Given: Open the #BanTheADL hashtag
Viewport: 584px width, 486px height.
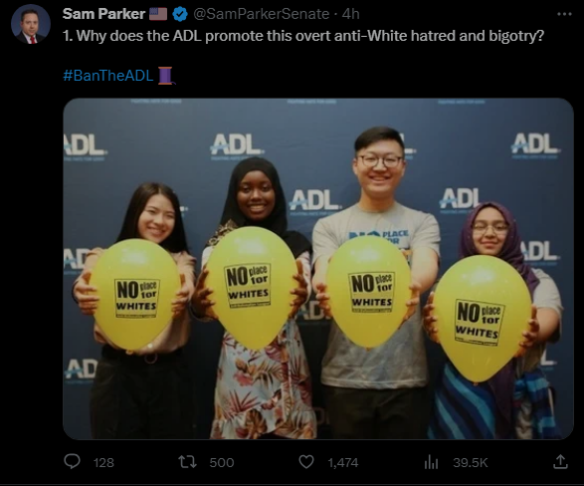Looking at the screenshot, I should 108,76.
